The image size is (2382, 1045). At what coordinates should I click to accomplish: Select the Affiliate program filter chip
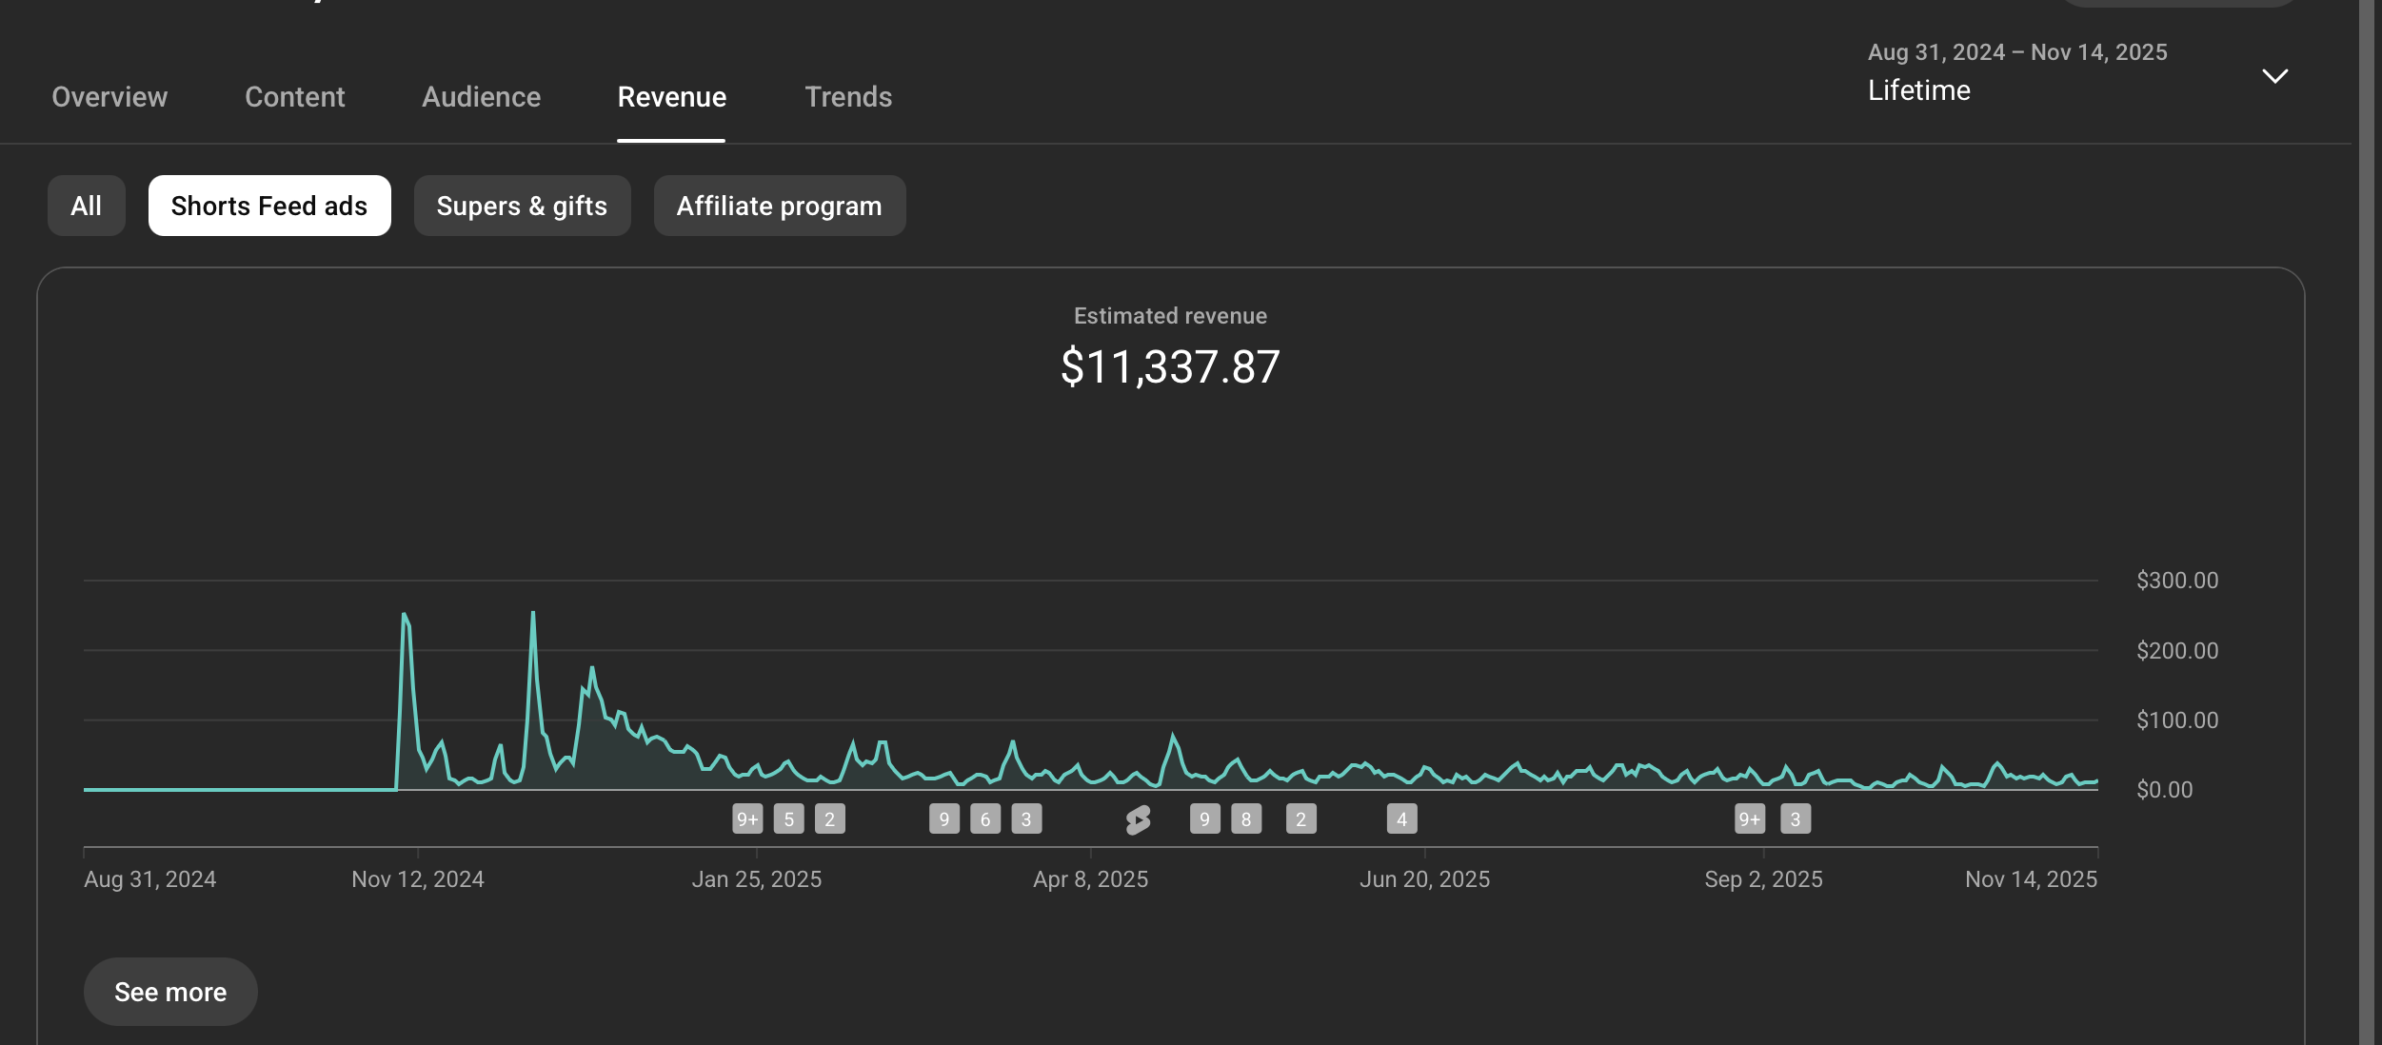point(780,206)
